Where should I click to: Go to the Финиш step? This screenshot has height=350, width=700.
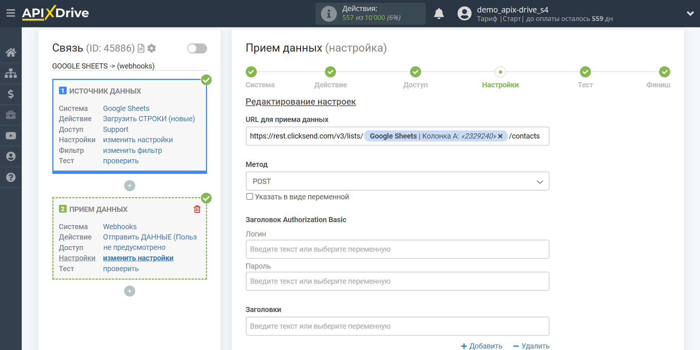pyautogui.click(x=665, y=72)
